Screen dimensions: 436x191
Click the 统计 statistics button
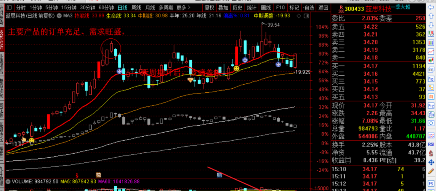point(252,8)
